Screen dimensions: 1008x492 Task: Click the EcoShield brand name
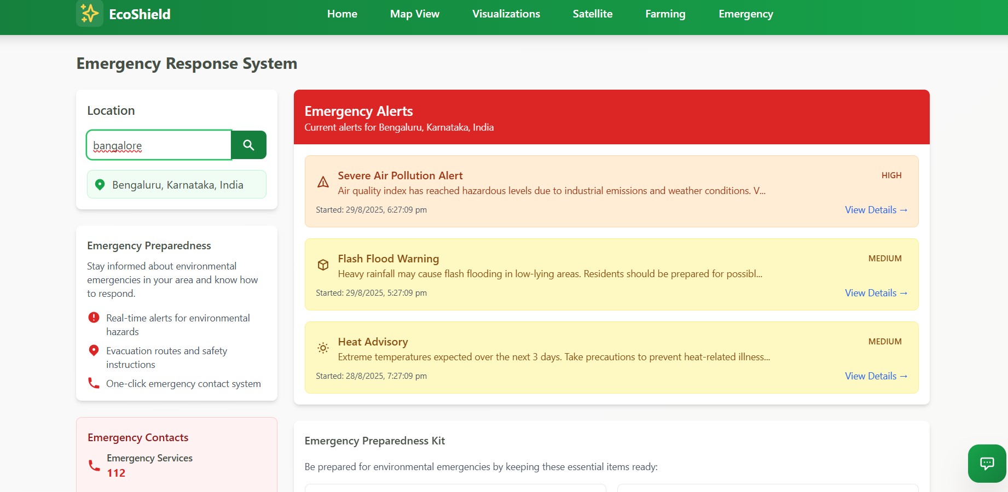tap(140, 14)
